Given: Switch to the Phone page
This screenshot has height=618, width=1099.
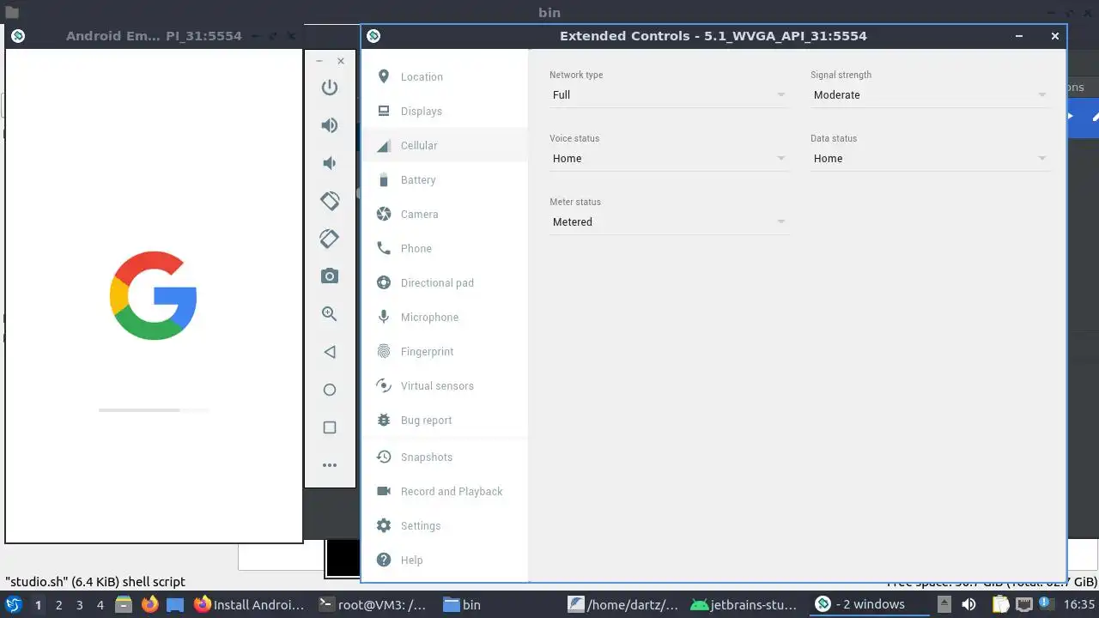Looking at the screenshot, I should pos(445,248).
